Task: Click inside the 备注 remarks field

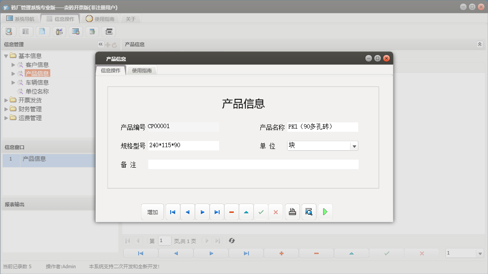Action: click(253, 164)
